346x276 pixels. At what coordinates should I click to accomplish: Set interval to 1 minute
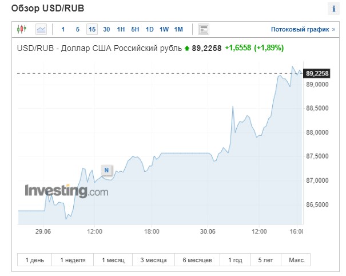point(63,29)
